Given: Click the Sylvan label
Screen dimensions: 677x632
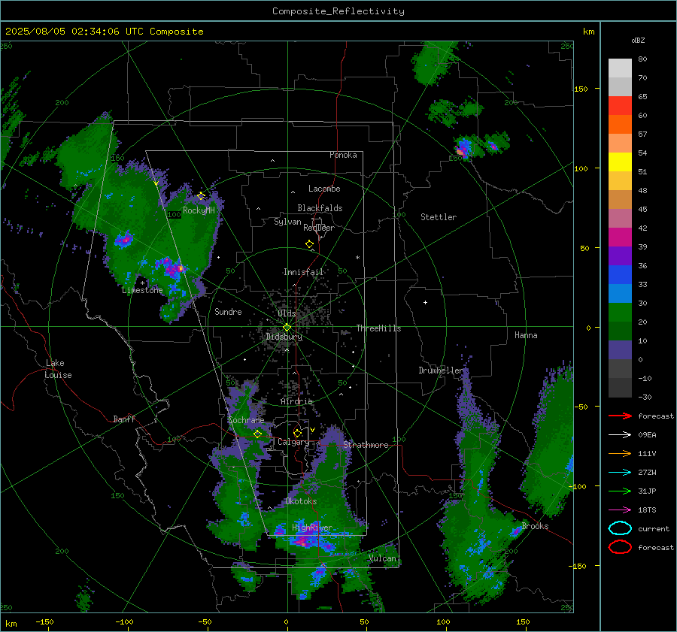Looking at the screenshot, I should (287, 222).
